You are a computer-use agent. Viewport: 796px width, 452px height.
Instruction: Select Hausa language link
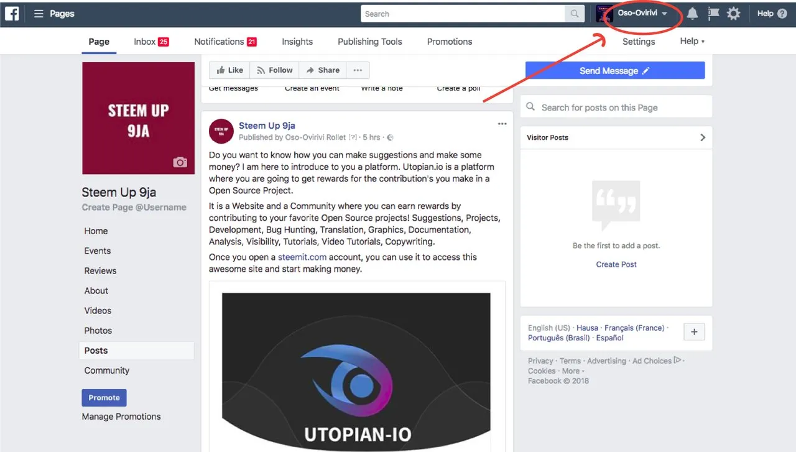click(587, 328)
